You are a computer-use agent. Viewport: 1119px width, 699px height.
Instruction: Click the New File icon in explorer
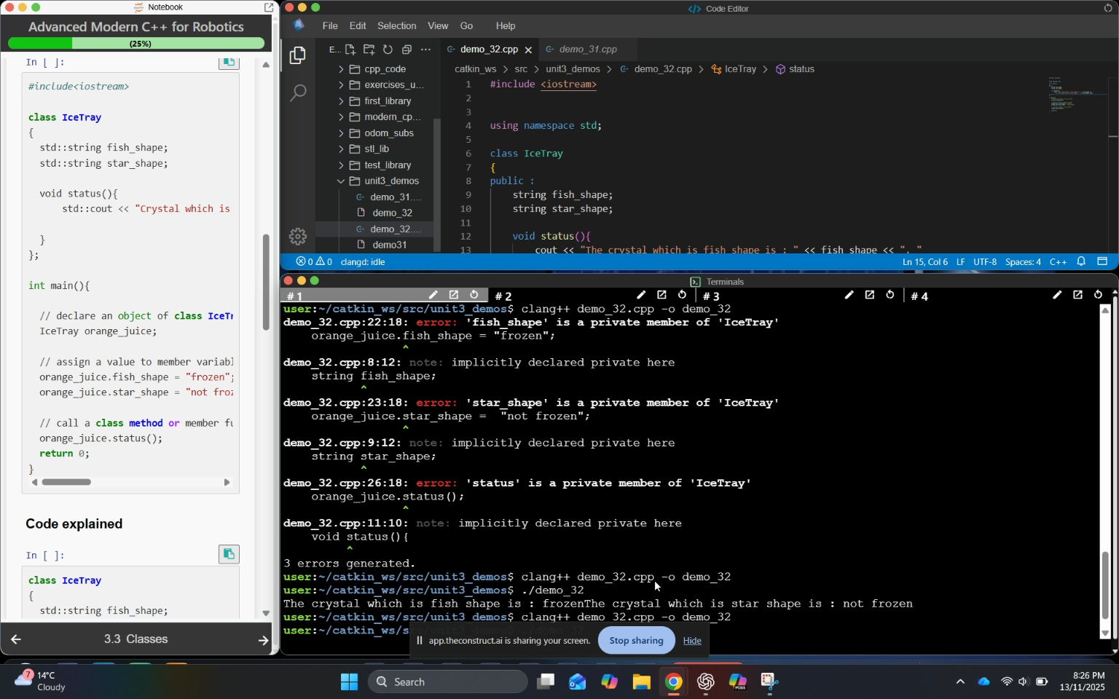pos(350,50)
